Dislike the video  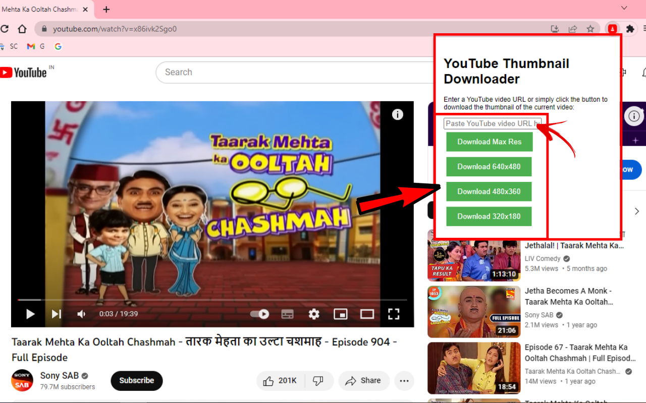pyautogui.click(x=318, y=380)
